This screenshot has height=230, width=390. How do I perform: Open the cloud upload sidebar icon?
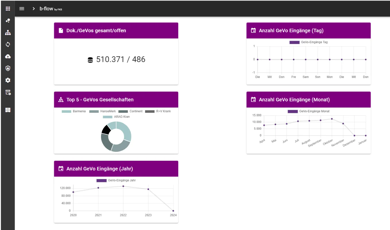click(8, 57)
